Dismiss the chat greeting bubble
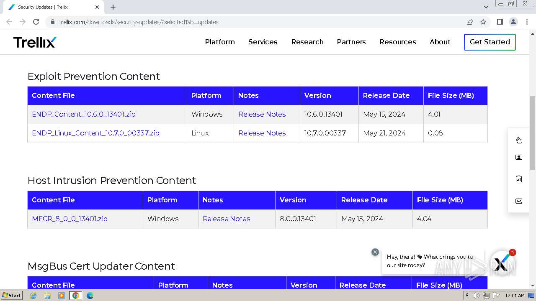The image size is (536, 301). (375, 252)
